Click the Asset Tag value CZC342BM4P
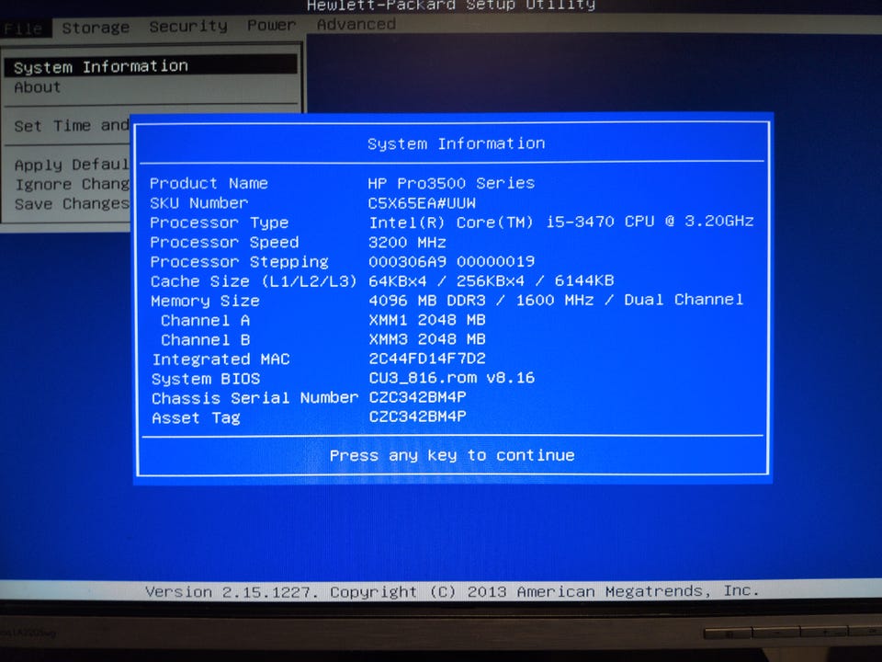This screenshot has height=662, width=882. coord(417,417)
